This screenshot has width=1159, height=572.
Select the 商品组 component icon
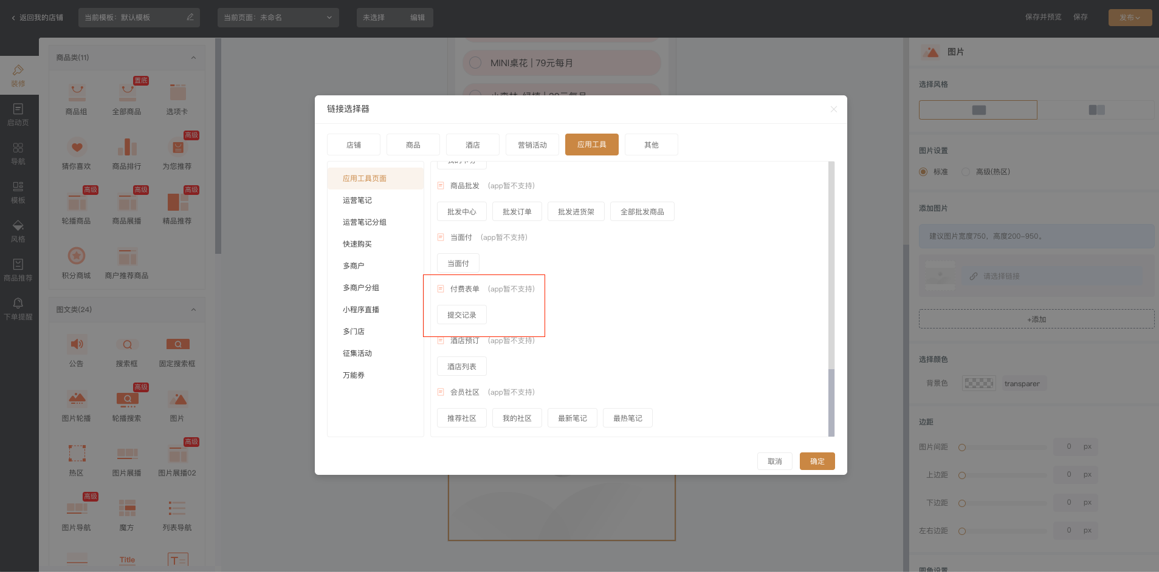pos(77,92)
